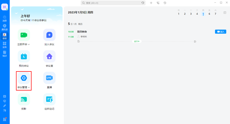Image resolution: width=230 pixels, height=124 pixels.
Task: Open the calendar icon in the lower sidebar
Action: 5,96
